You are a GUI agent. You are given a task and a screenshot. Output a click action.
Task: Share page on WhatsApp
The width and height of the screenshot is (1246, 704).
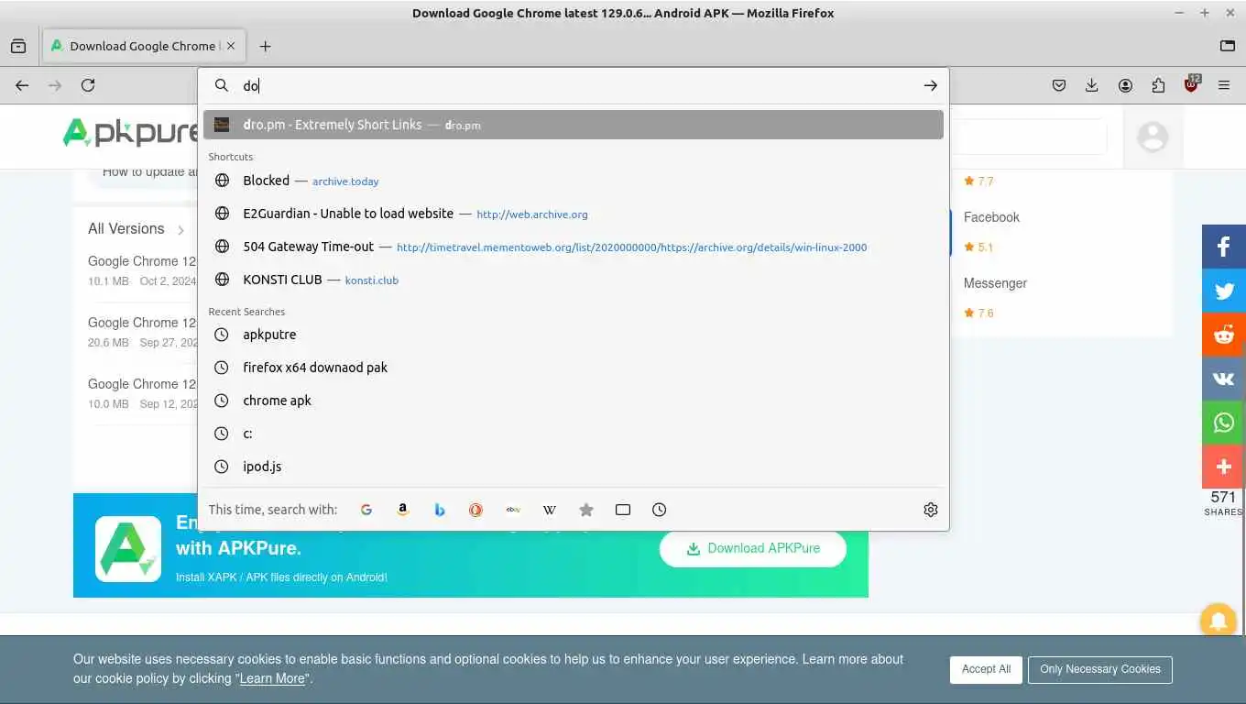click(x=1224, y=423)
